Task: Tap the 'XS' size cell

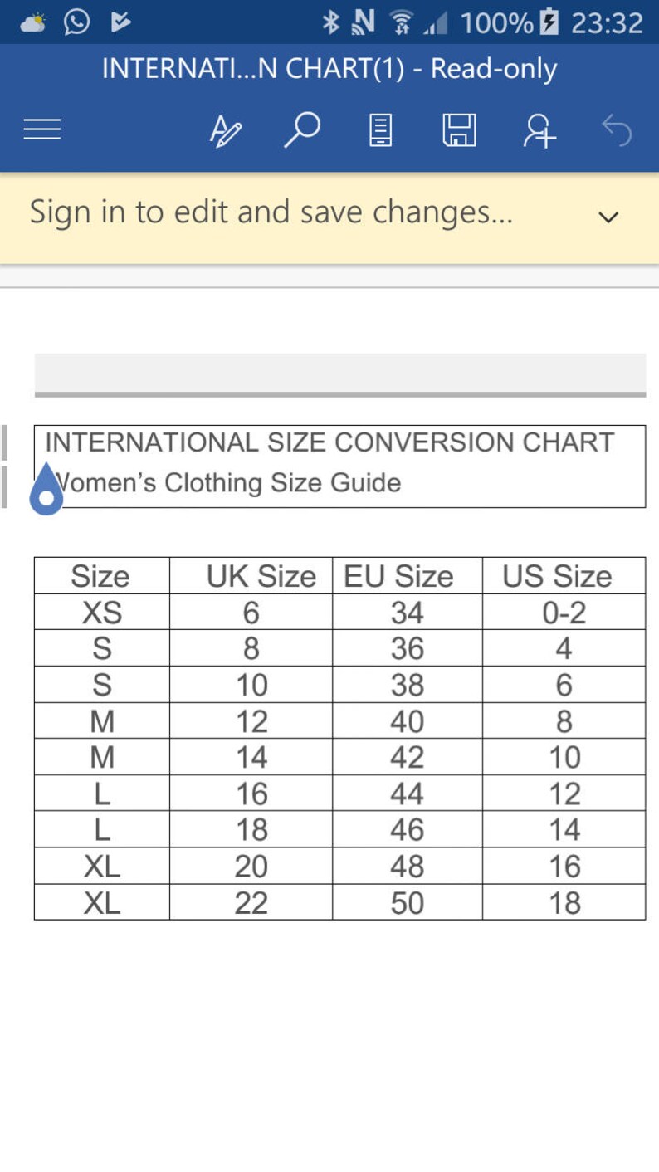Action: [x=101, y=612]
